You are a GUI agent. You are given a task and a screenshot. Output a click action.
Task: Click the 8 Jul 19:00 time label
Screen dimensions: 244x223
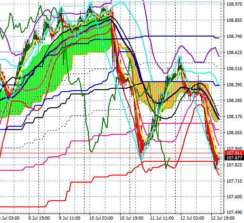tap(39, 218)
